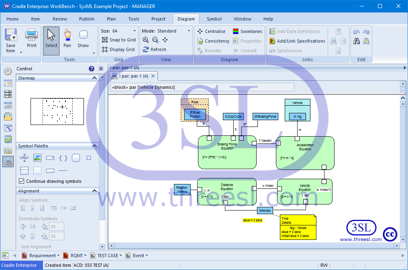Open the Publish ribbon tab
Viewport: 408px width, 270px height.
(87, 19)
